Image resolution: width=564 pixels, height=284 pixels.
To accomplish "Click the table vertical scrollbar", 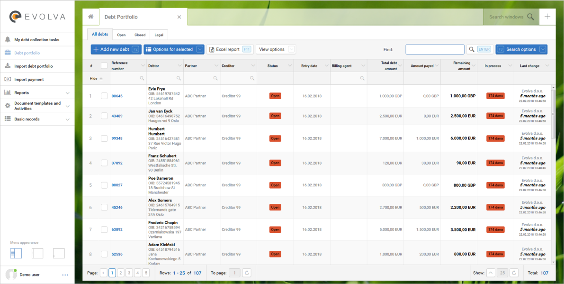I will point(553,114).
